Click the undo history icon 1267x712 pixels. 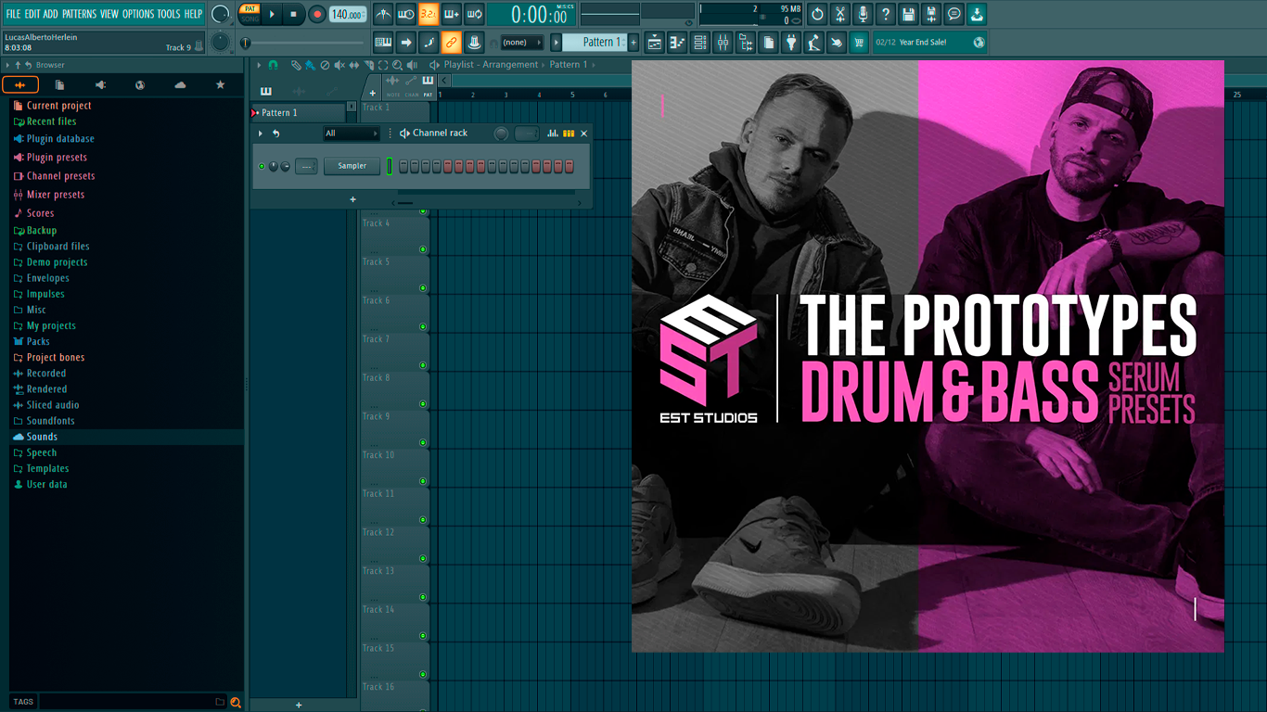click(817, 14)
